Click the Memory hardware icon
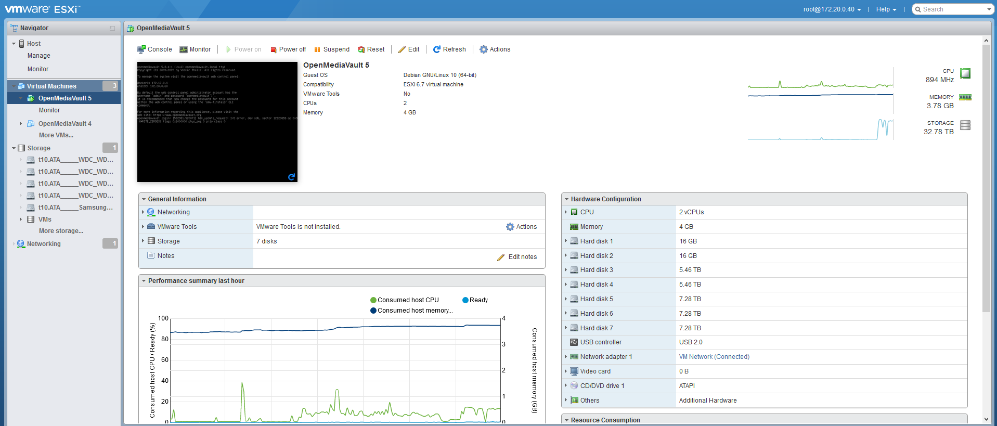Screen dimensions: 997x426 click(574, 227)
